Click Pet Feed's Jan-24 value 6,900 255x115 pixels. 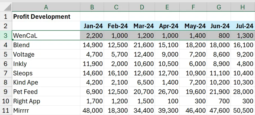[x=92, y=92]
